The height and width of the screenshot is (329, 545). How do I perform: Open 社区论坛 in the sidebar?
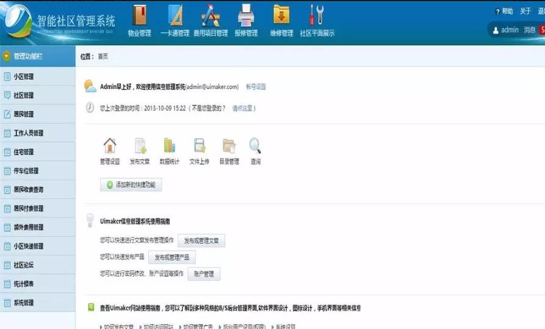coord(38,265)
